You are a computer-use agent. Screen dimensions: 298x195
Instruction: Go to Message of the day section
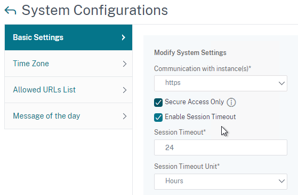(x=68, y=116)
